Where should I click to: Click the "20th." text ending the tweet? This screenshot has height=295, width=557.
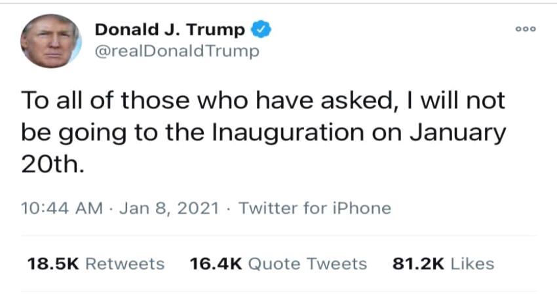click(x=53, y=165)
